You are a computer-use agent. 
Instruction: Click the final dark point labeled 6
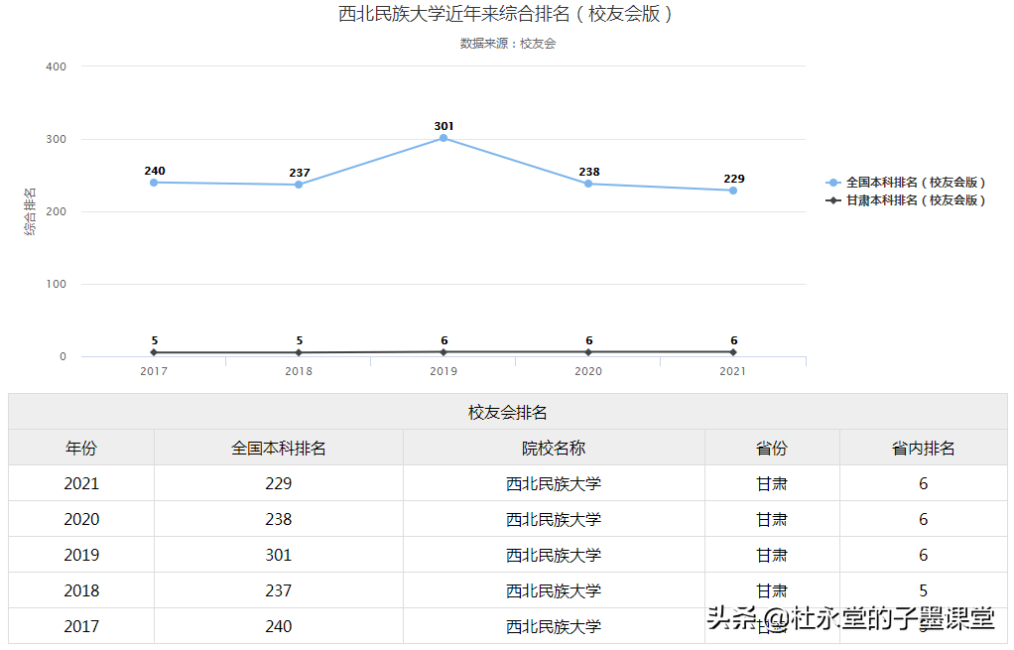732,350
